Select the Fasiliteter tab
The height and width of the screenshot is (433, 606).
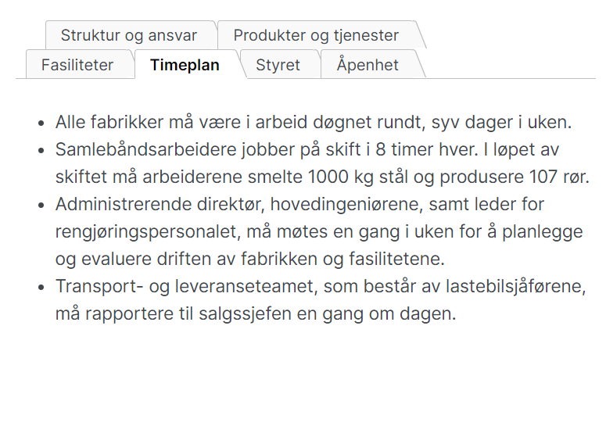click(77, 65)
